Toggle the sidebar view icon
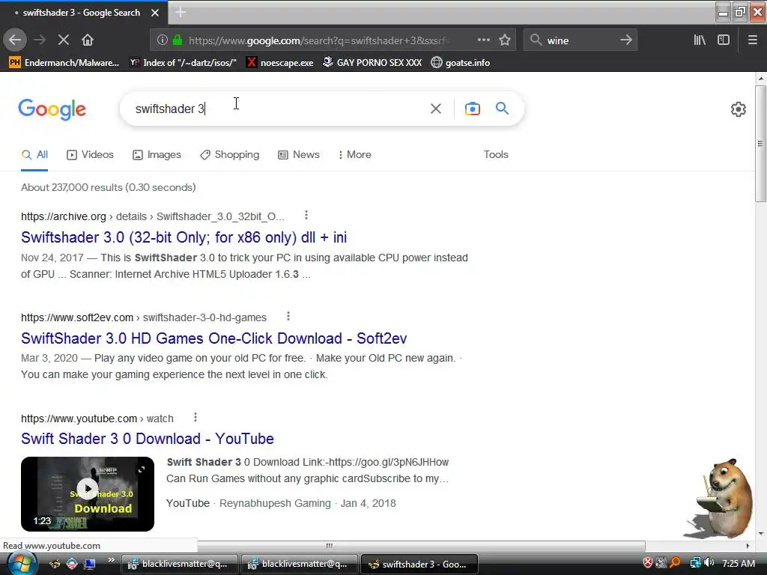 [x=724, y=40]
